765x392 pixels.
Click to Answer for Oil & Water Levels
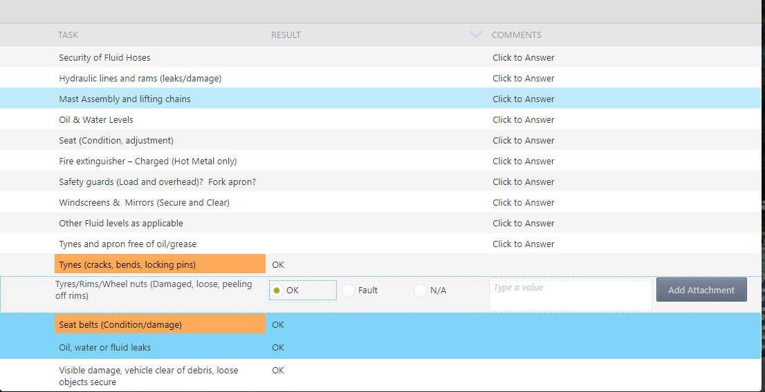pyautogui.click(x=524, y=120)
